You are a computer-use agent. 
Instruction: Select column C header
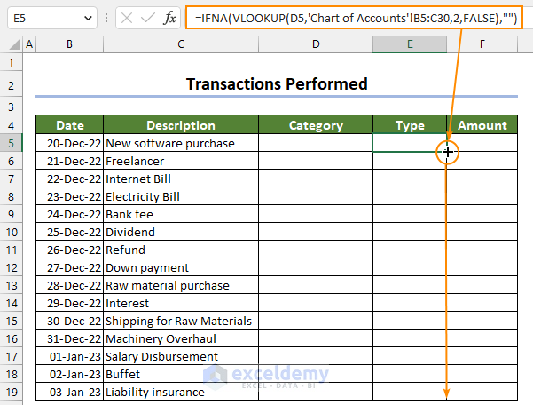click(180, 44)
